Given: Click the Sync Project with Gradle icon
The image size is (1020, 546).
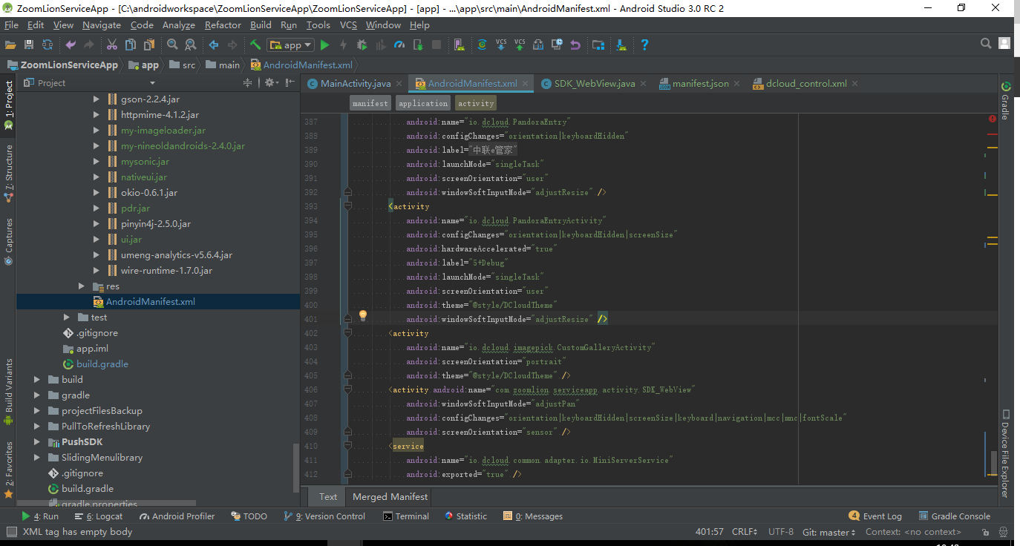Looking at the screenshot, I should 482,45.
